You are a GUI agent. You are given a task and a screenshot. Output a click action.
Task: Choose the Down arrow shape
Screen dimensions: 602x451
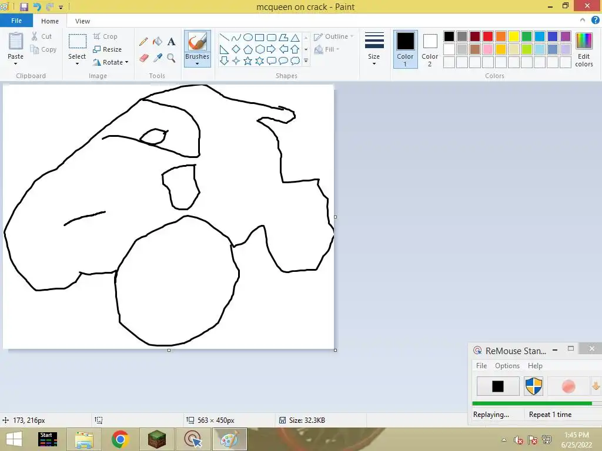coord(224,60)
